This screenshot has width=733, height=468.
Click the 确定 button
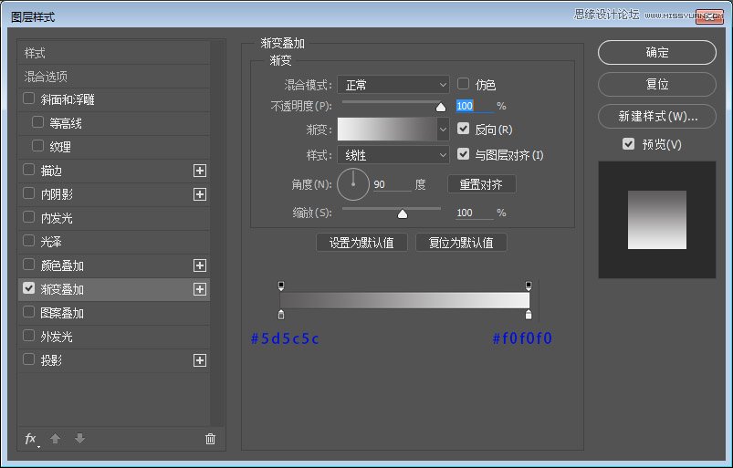pos(657,53)
